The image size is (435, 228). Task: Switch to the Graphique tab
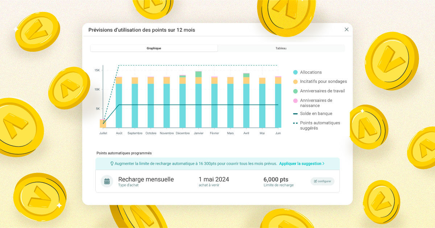tap(154, 48)
